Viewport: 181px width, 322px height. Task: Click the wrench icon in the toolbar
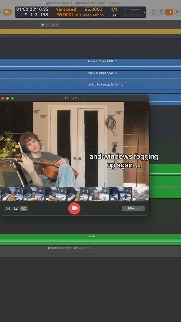177,12
